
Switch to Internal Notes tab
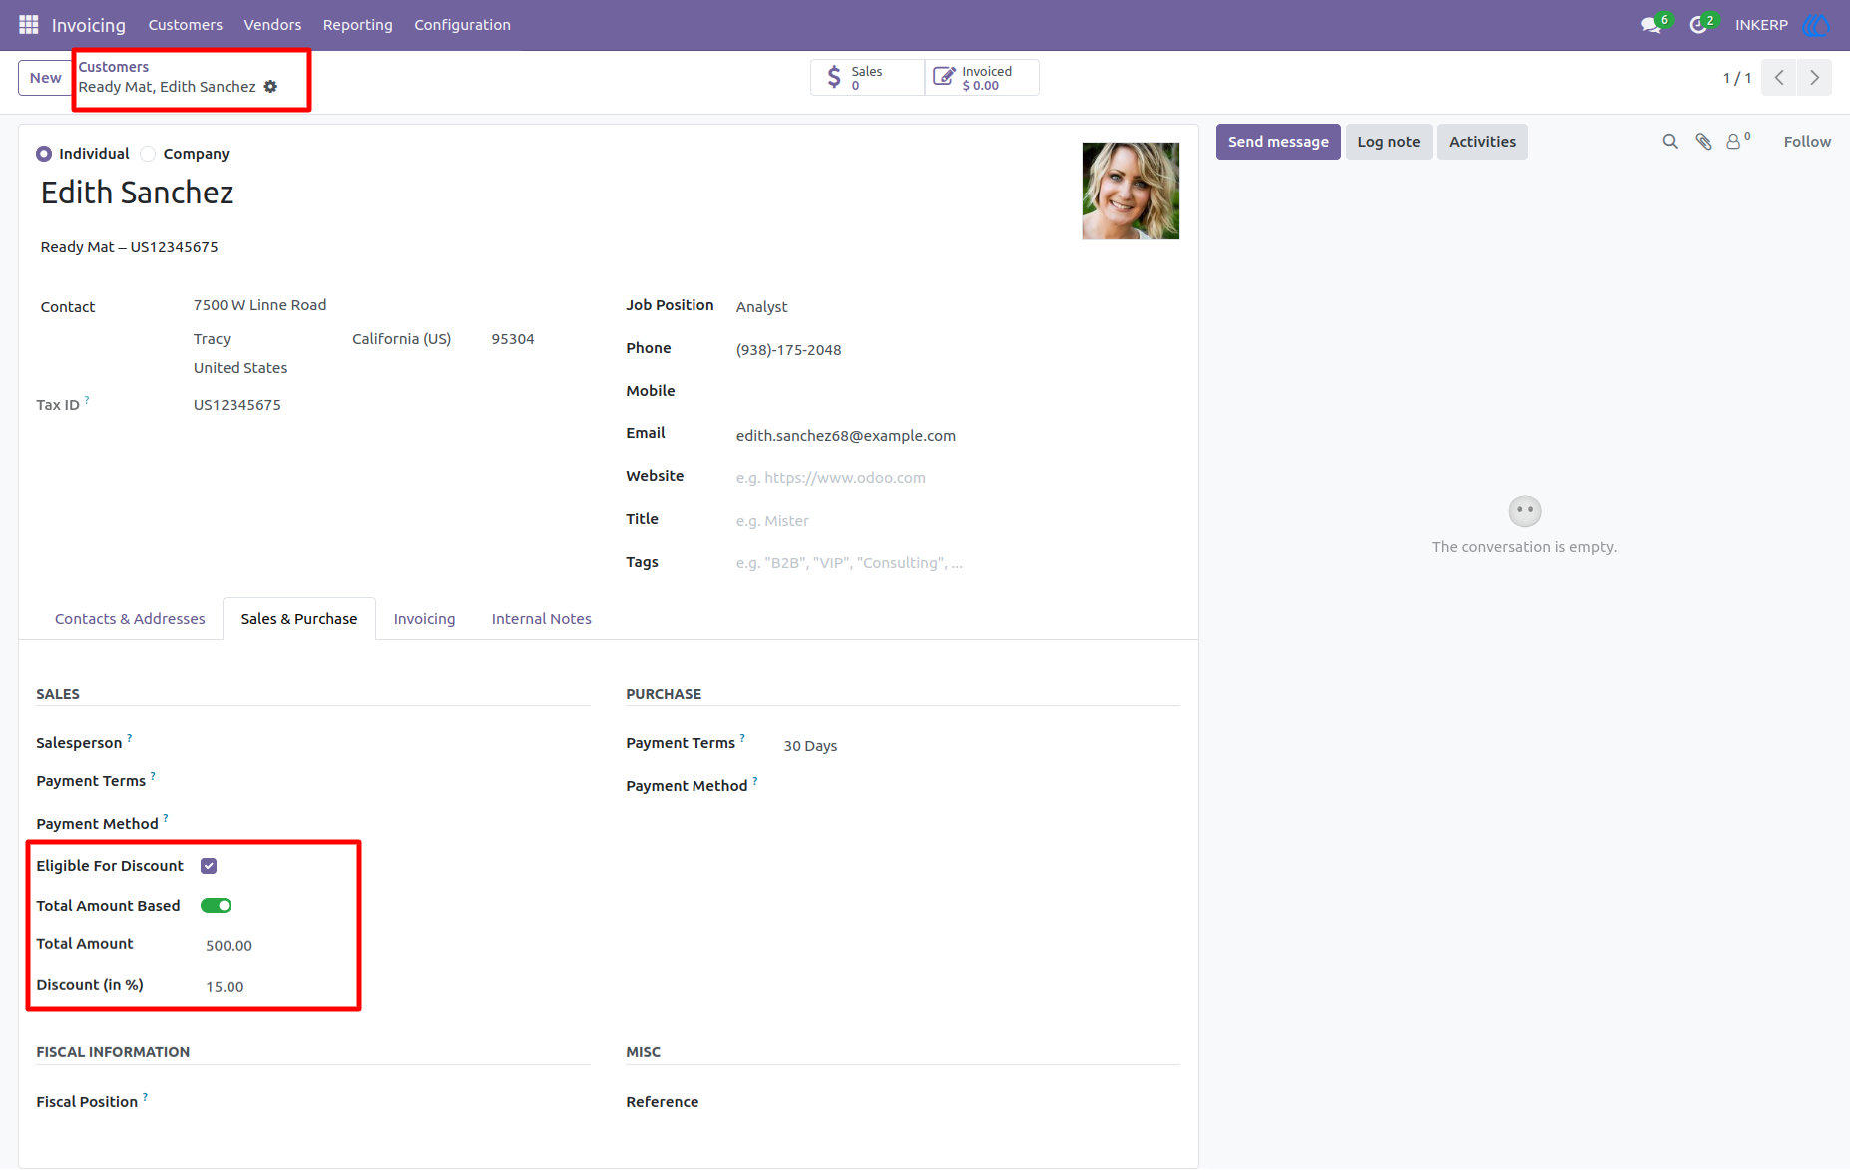coord(542,619)
